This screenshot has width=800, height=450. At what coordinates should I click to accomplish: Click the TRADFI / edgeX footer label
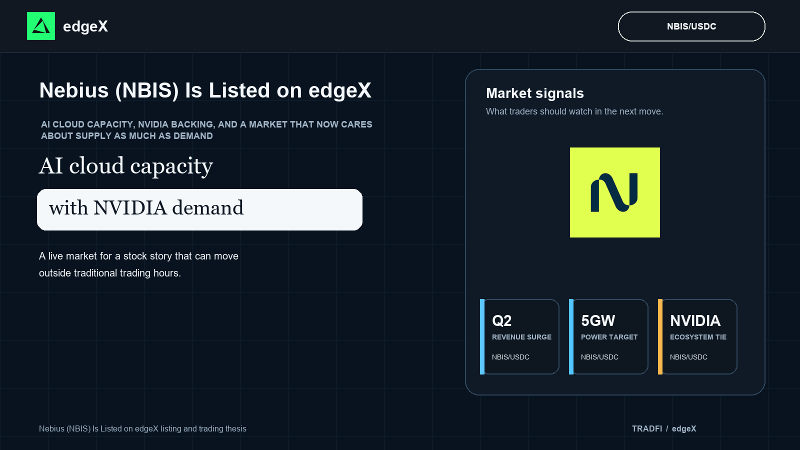pos(664,428)
